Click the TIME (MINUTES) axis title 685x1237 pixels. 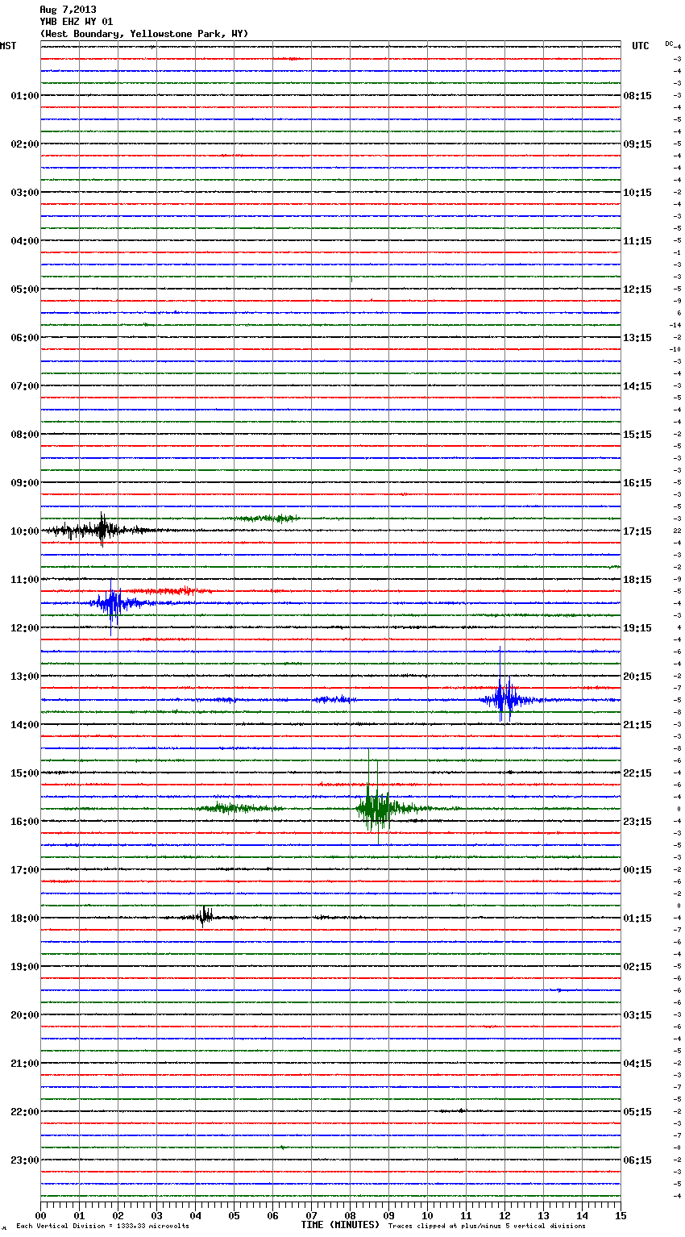(x=340, y=1225)
